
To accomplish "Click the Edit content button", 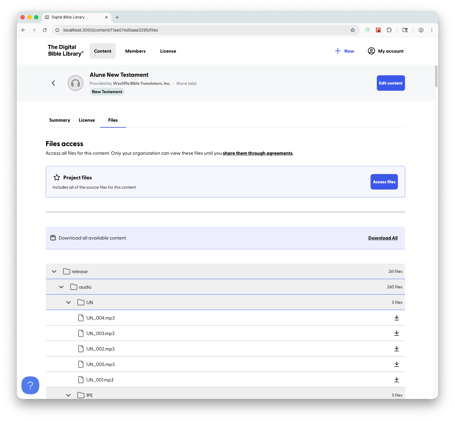I will click(x=391, y=83).
